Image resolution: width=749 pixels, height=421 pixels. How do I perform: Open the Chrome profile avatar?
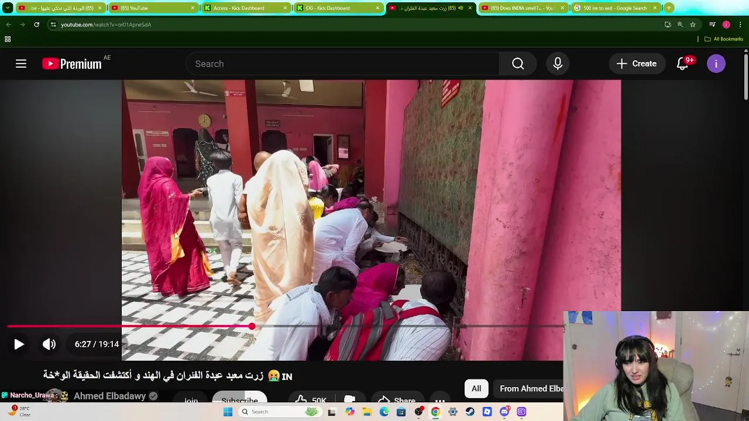click(726, 25)
